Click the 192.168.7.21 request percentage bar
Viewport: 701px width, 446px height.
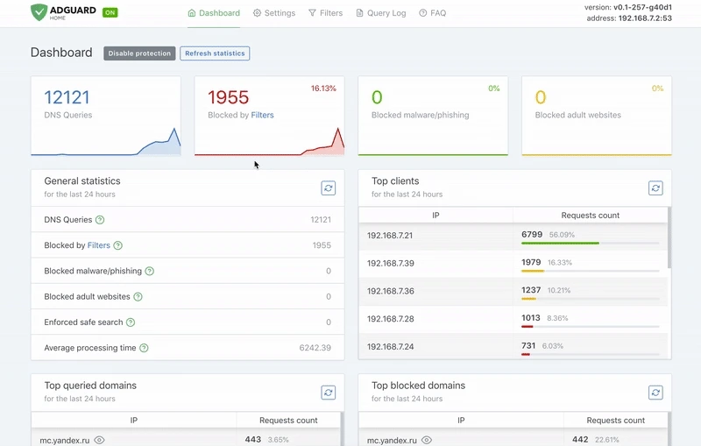[x=590, y=243]
